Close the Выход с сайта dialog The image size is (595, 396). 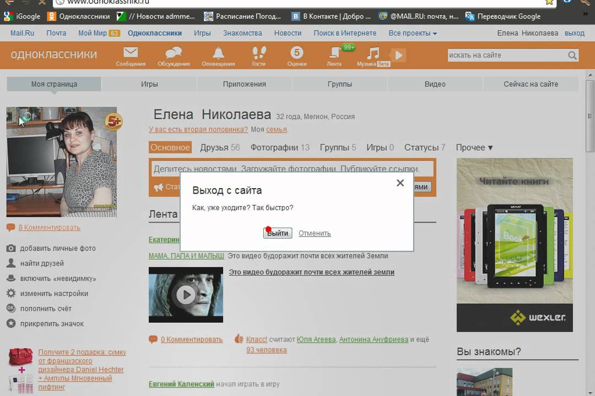coord(401,183)
